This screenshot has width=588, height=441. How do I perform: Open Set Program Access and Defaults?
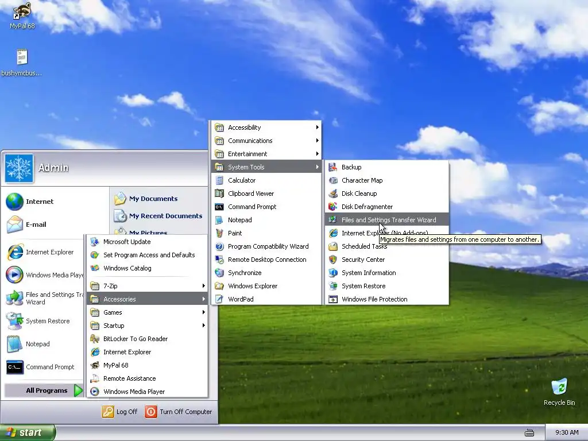pyautogui.click(x=147, y=255)
